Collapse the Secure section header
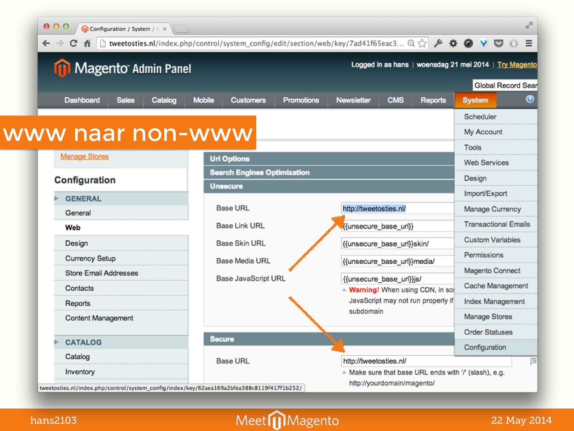 tap(329, 339)
